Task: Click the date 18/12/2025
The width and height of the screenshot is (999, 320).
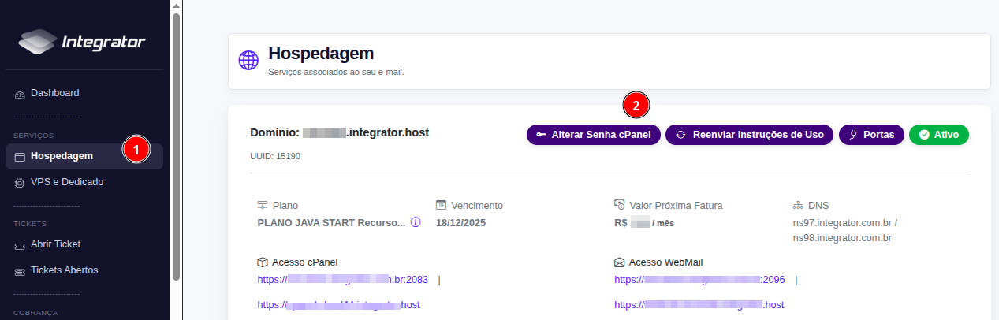Action: (461, 222)
